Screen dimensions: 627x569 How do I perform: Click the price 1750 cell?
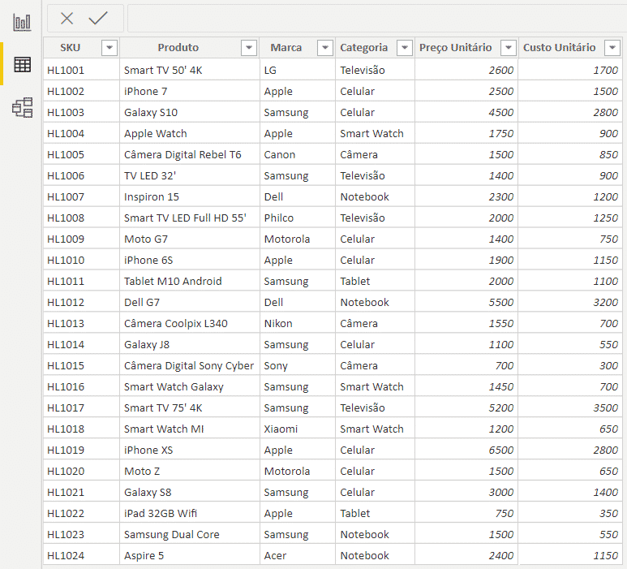466,134
